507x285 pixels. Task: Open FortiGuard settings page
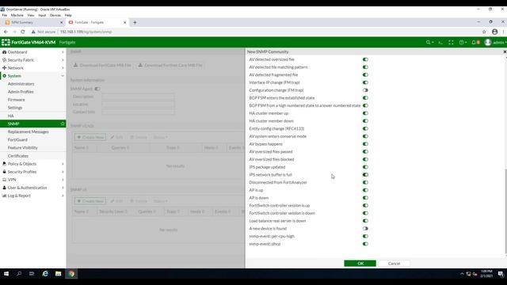point(17,140)
